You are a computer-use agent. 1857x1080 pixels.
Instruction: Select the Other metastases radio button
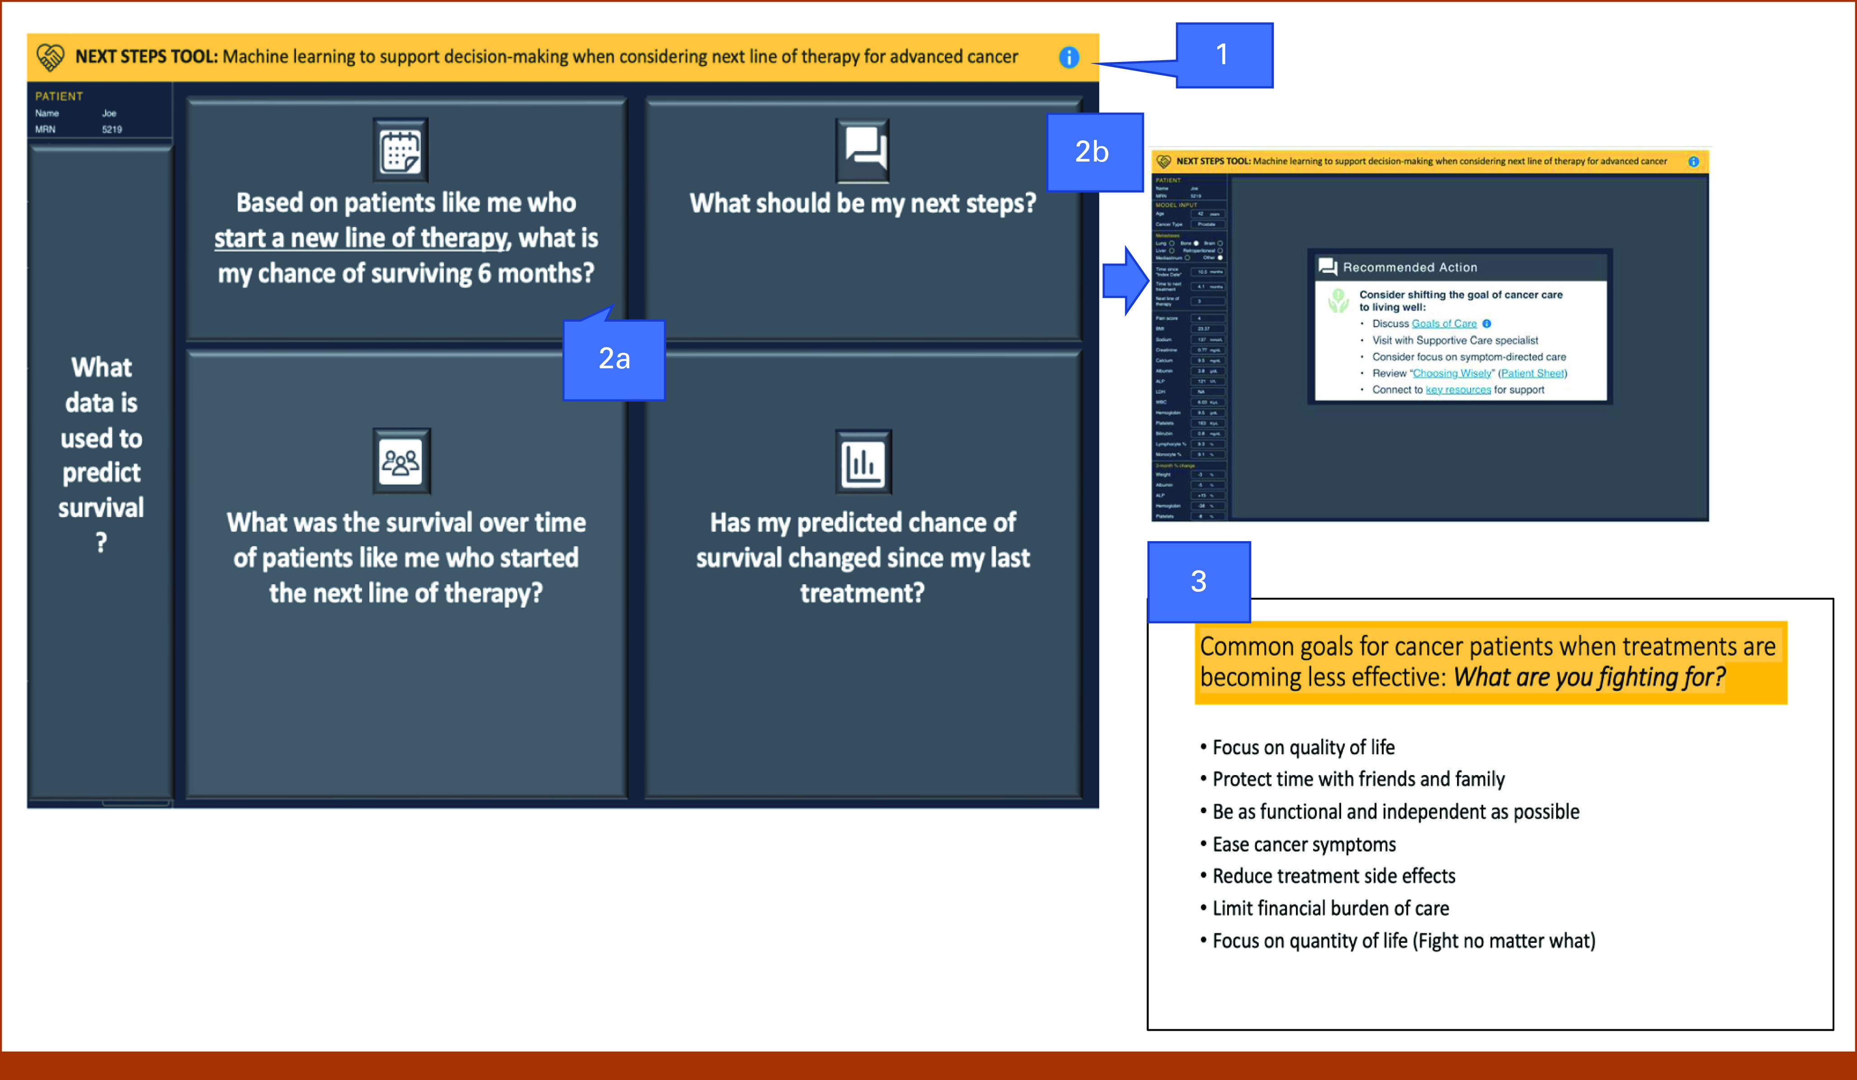point(1220,258)
